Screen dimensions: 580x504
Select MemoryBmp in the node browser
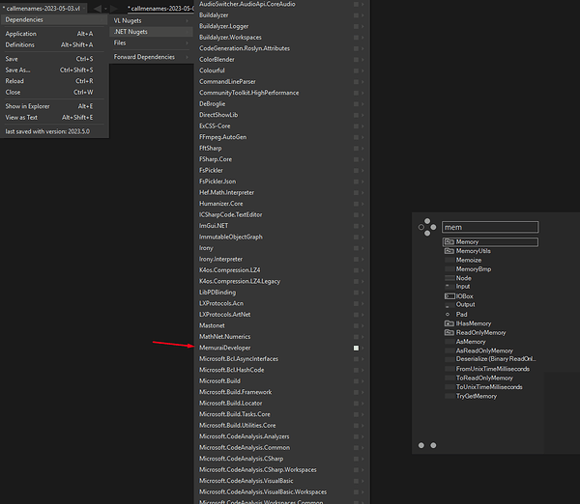(x=474, y=269)
